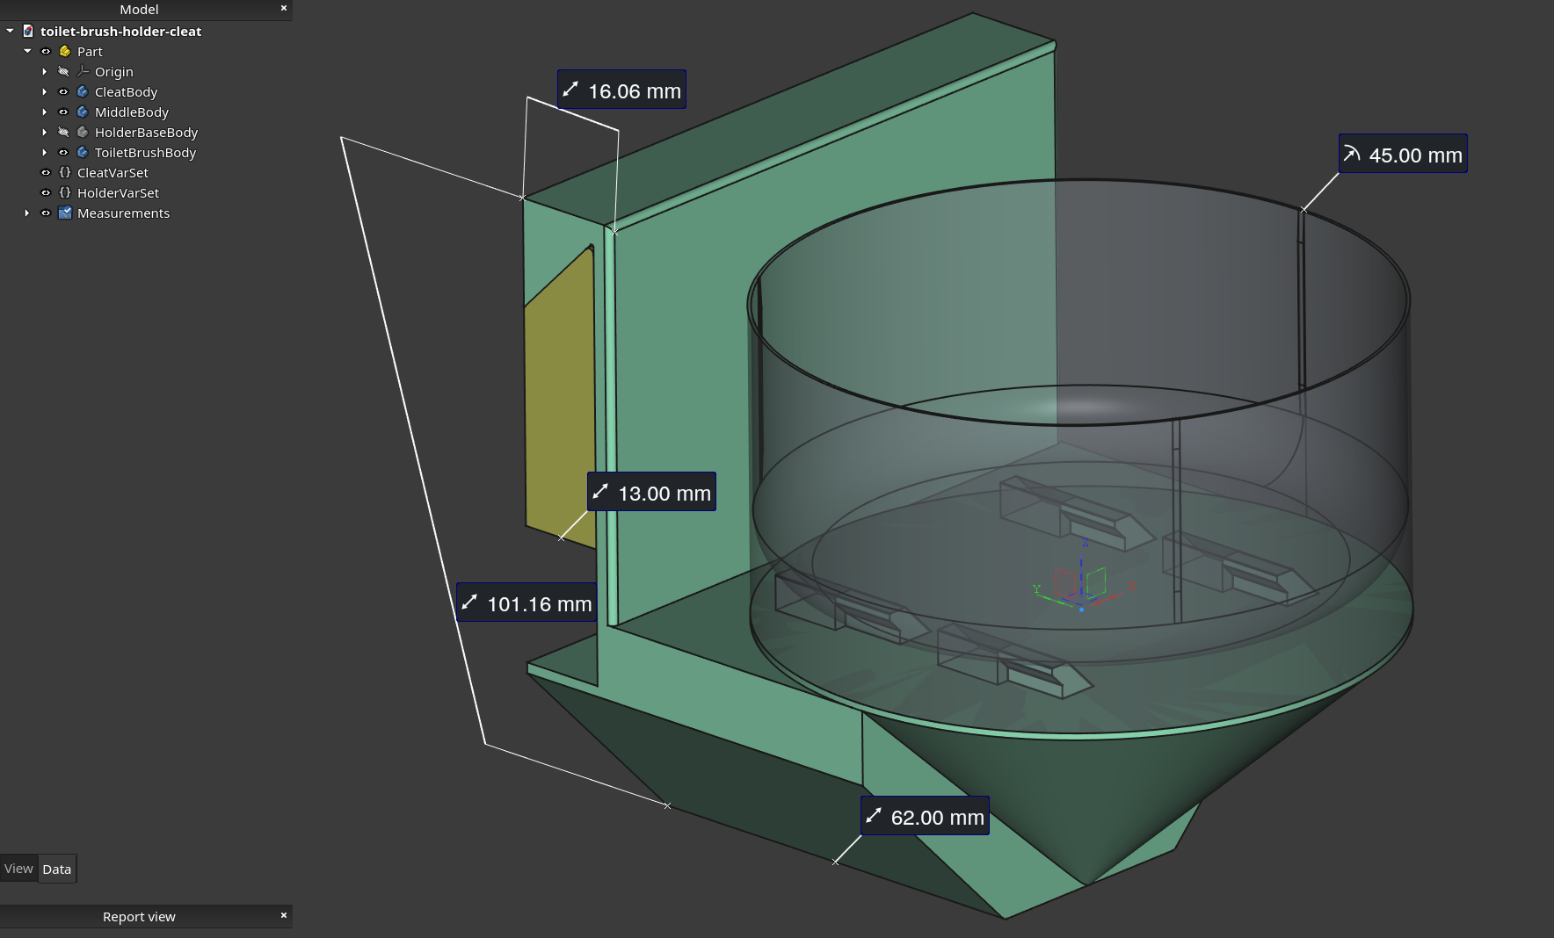This screenshot has width=1554, height=938.
Task: Expand the CleatBody tree node
Action: (x=45, y=91)
